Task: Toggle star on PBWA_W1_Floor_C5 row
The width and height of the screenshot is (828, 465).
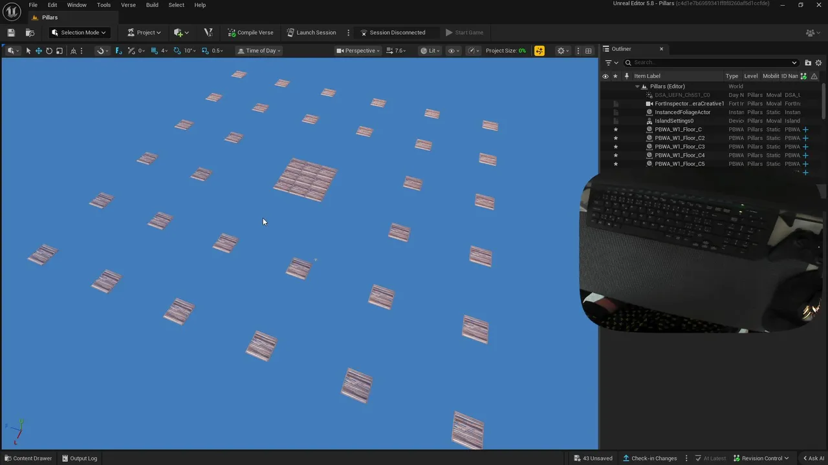Action: pos(615,164)
